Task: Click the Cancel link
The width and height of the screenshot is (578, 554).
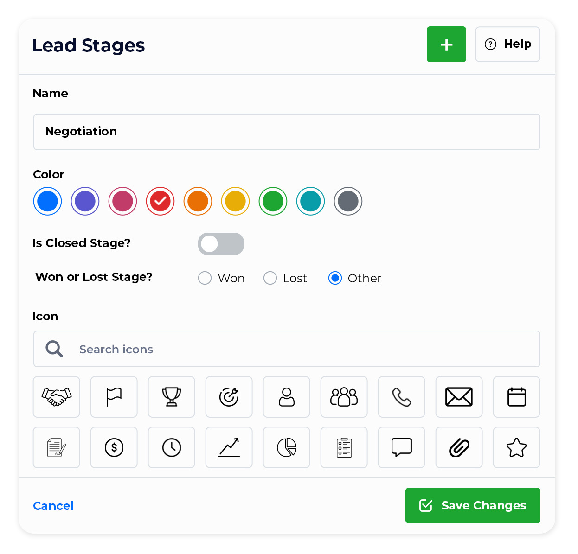Action: [53, 506]
